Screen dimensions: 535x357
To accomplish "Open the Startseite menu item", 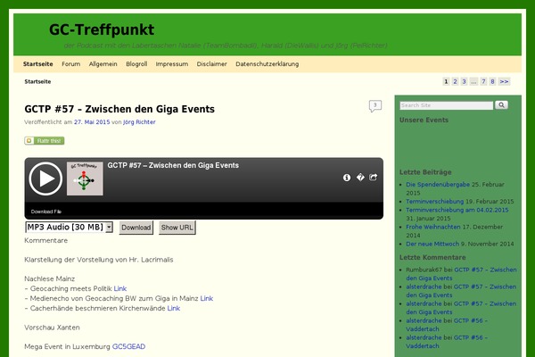I will 37,64.
